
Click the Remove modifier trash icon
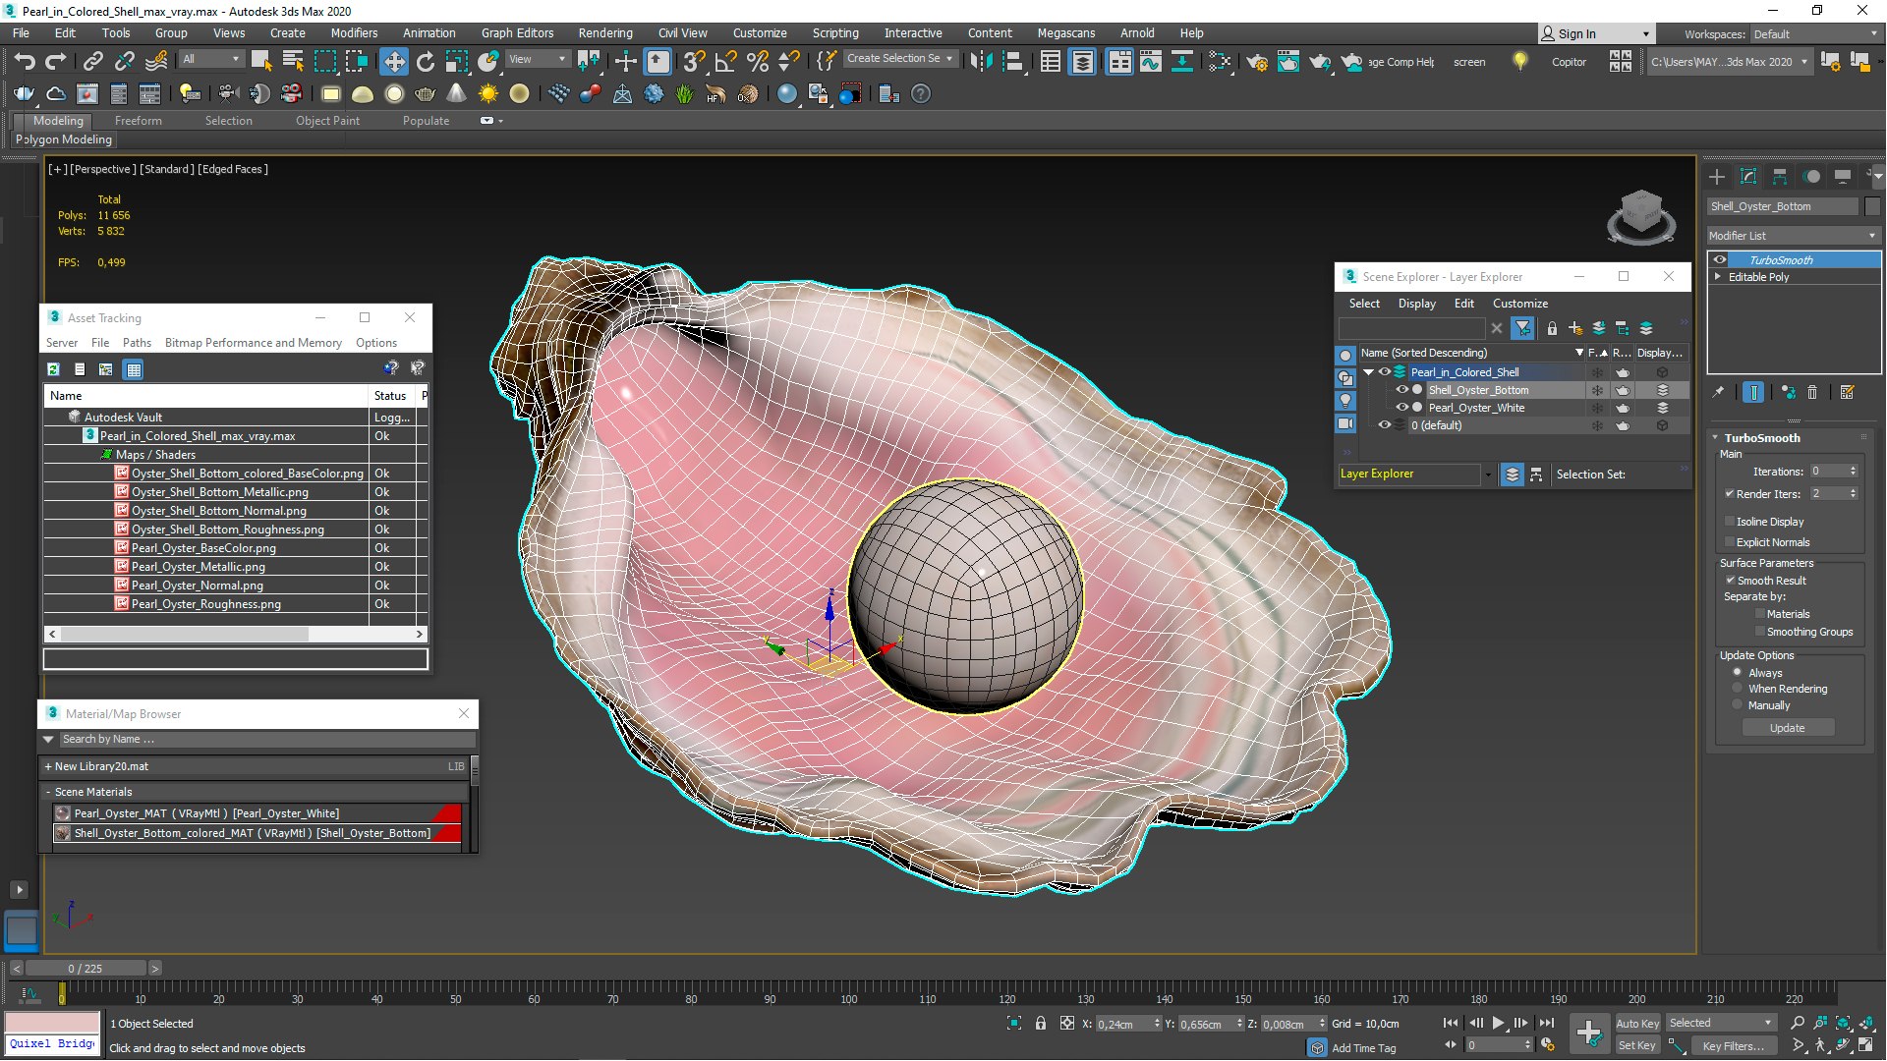pos(1813,392)
